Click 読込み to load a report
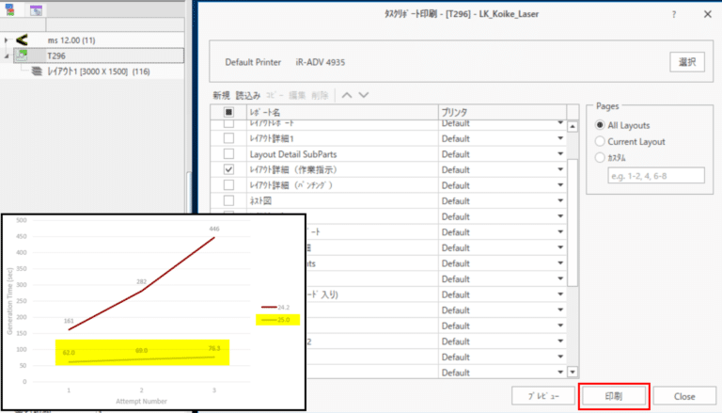Screen dimensions: 722x413 [x=249, y=95]
